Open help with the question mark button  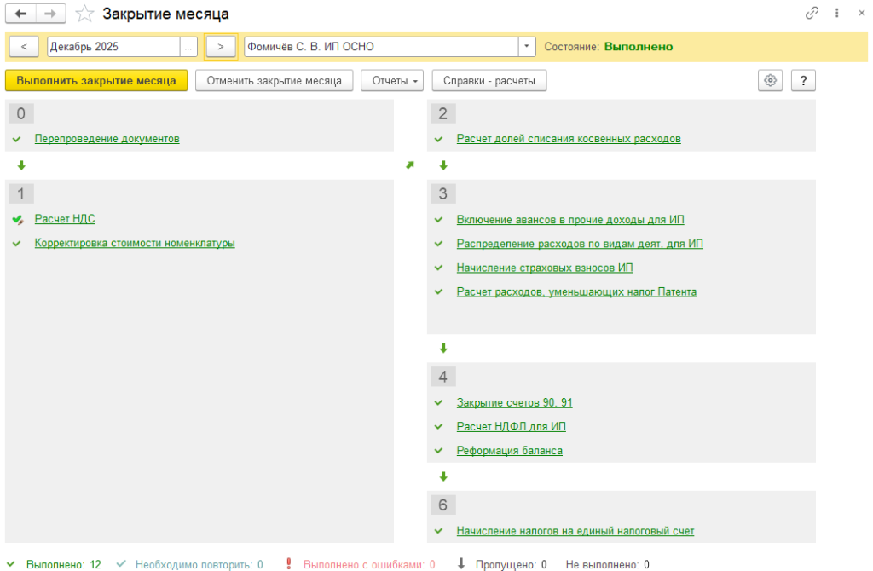[803, 80]
